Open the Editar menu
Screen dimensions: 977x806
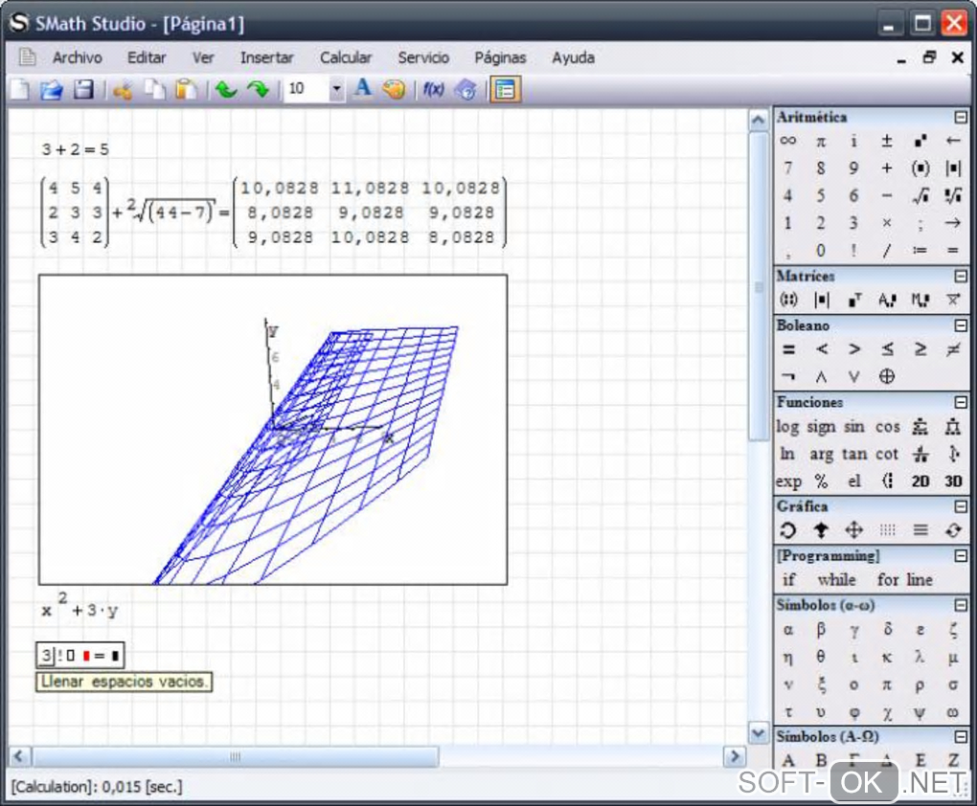[147, 58]
